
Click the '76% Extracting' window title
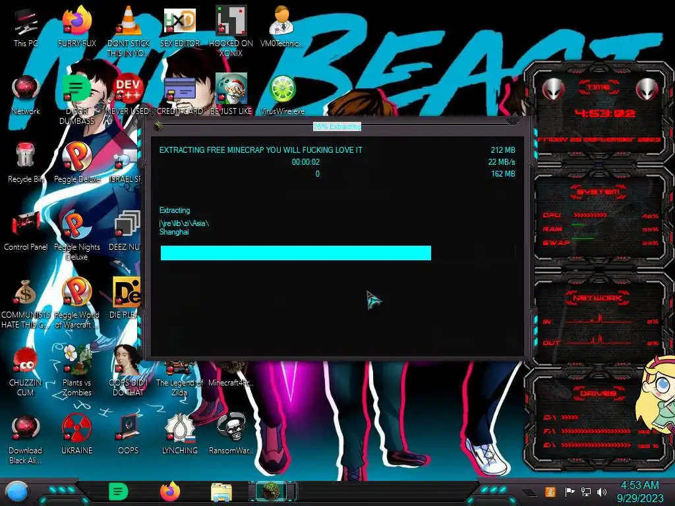pyautogui.click(x=337, y=126)
